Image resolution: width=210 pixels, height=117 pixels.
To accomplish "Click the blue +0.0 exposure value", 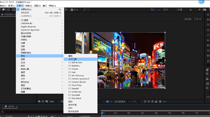I will coord(164,101).
